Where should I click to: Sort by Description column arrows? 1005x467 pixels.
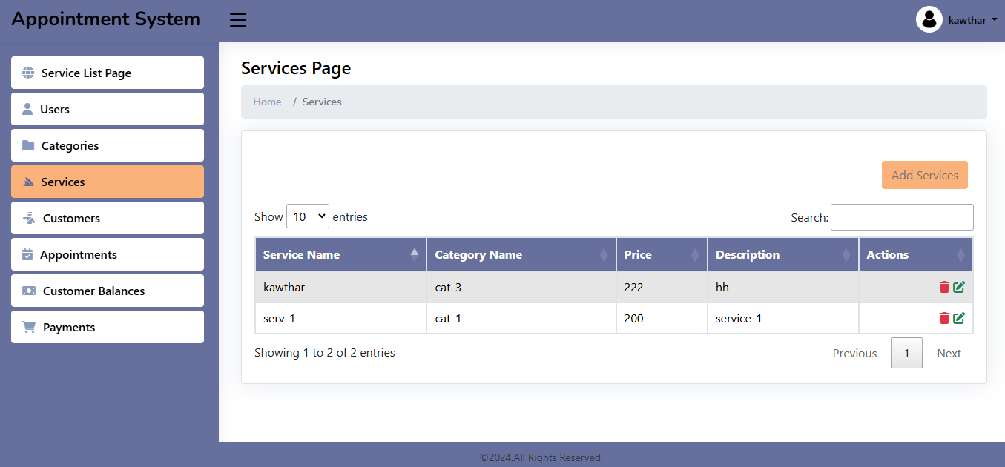846,254
